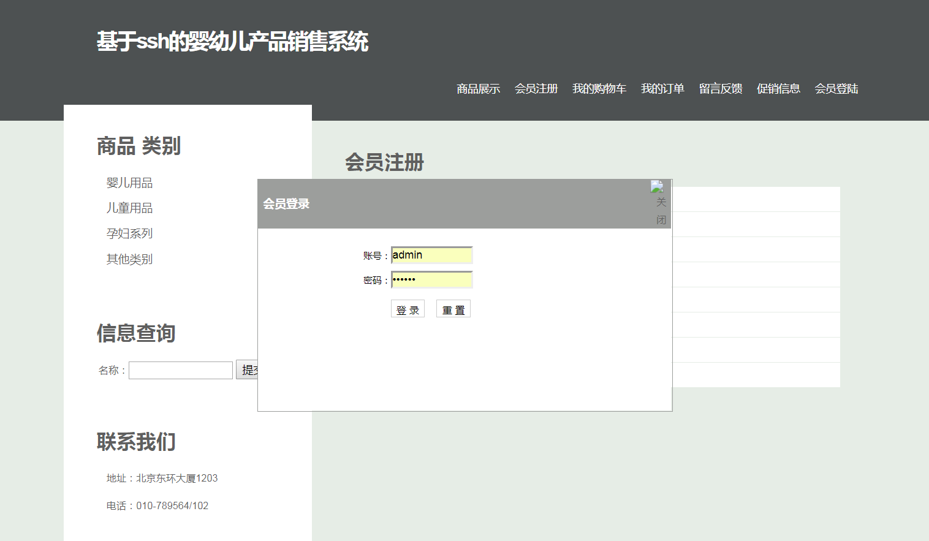
Task: Click the 会员登陆 navigation link
Action: click(x=836, y=89)
